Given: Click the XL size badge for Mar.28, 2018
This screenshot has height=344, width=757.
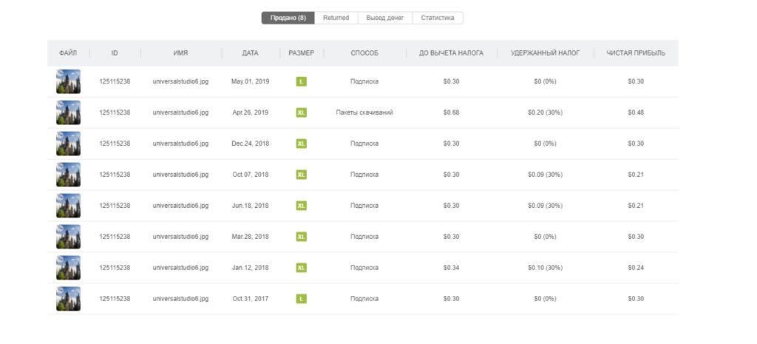Looking at the screenshot, I should coord(302,237).
